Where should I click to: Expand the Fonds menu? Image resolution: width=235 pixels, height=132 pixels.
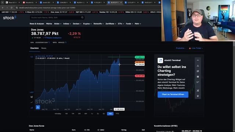pyautogui.click(x=129, y=23)
